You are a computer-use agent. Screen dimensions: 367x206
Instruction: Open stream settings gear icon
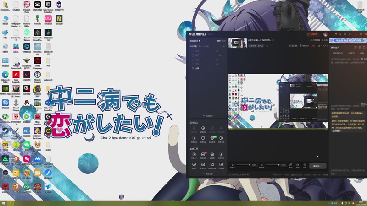click(x=305, y=166)
